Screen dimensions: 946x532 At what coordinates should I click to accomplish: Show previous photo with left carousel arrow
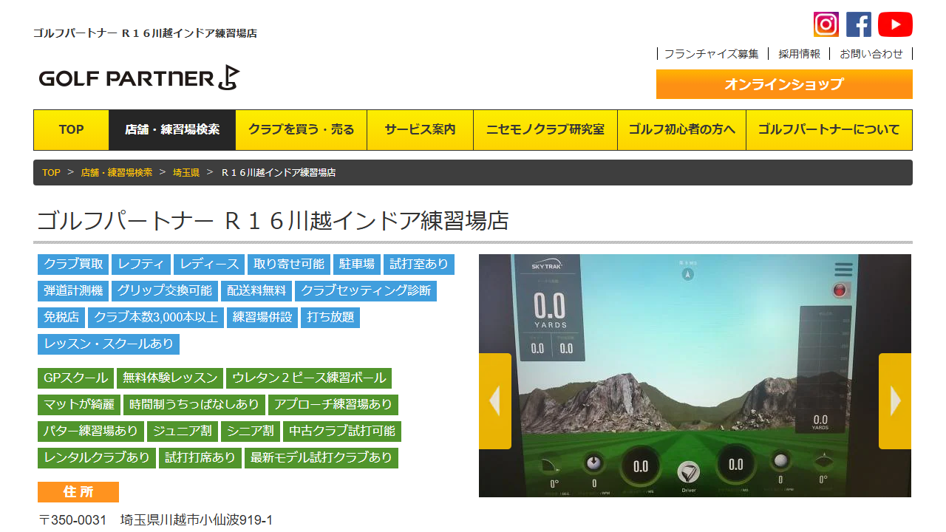tap(495, 401)
